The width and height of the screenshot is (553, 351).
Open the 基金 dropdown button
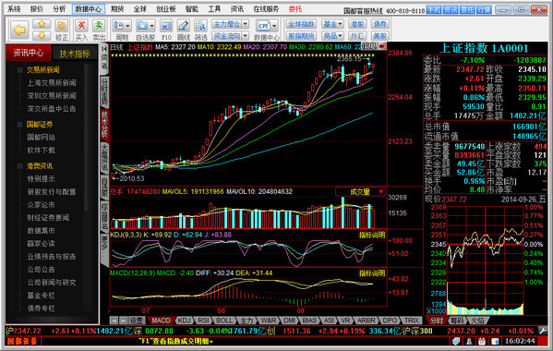click(332, 24)
